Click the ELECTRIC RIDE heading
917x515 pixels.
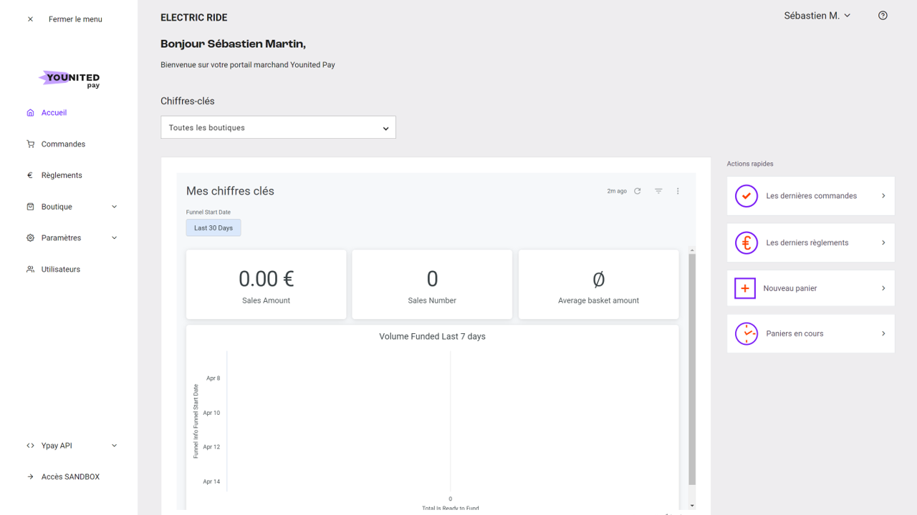tap(194, 18)
